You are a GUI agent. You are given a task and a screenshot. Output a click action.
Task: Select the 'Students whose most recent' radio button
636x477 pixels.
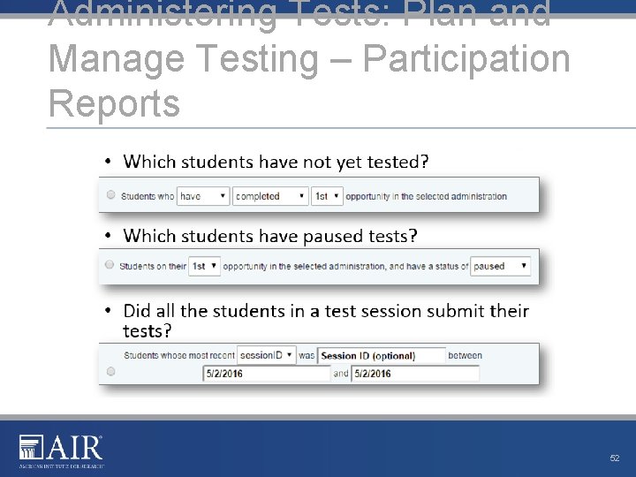click(110, 372)
